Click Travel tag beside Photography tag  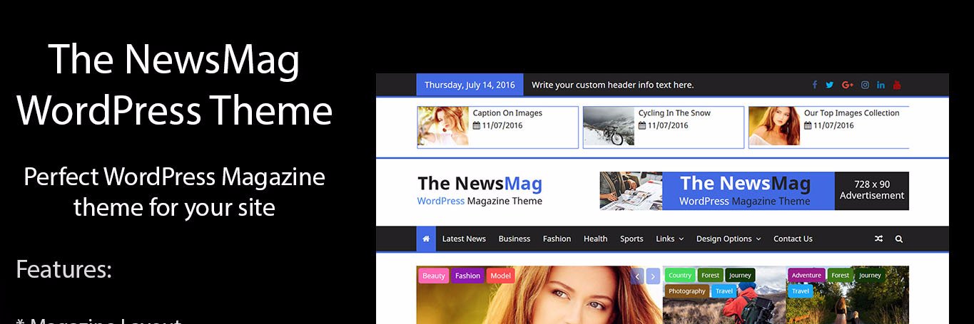click(724, 291)
